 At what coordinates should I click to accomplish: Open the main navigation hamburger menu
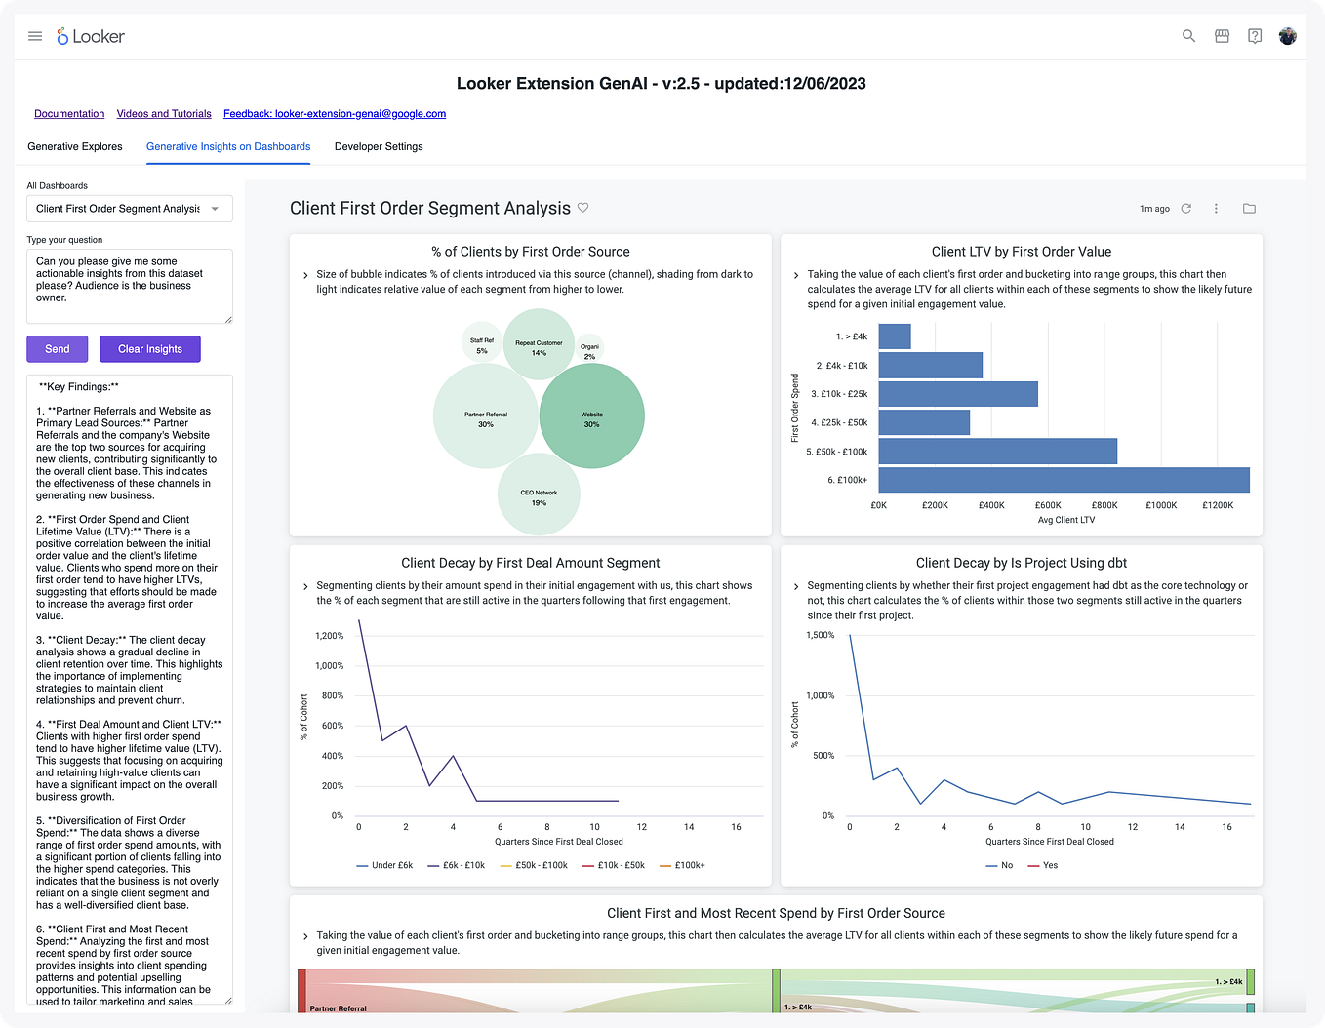[x=35, y=36]
